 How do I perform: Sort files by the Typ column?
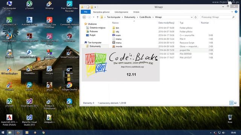pos(182,22)
